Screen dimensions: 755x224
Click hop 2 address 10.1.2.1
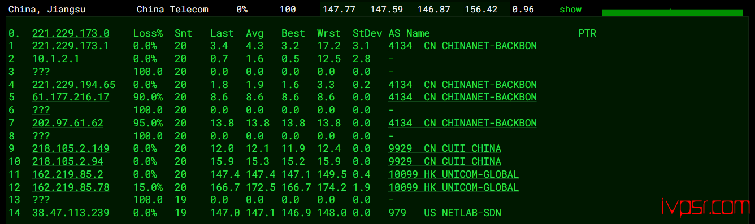(56, 59)
